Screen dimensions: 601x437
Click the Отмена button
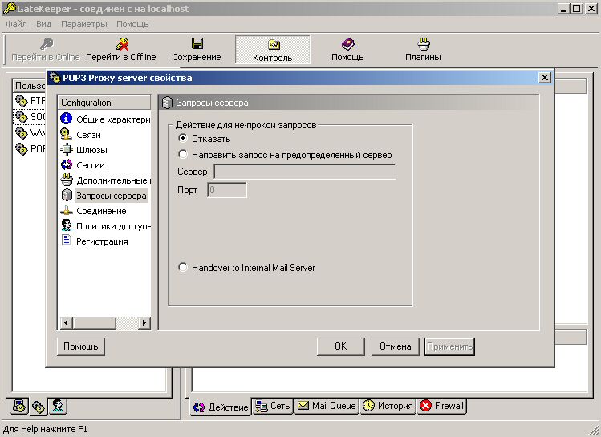(x=395, y=346)
